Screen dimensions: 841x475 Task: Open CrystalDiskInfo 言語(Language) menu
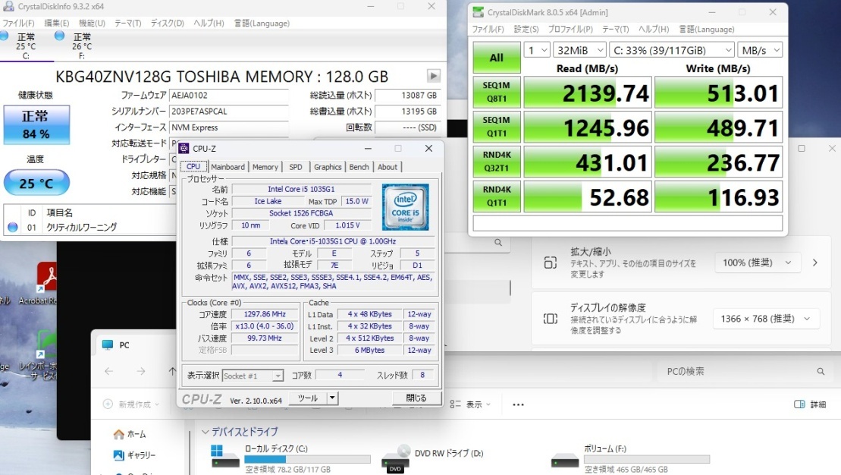point(262,23)
